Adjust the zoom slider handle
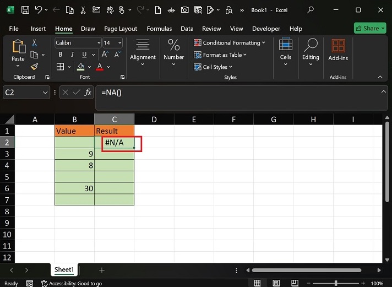 click(x=336, y=283)
